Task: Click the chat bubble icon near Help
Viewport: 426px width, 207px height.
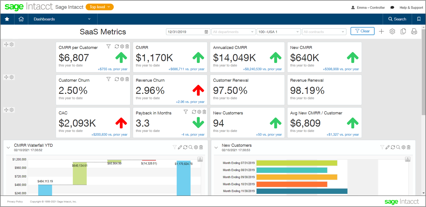Action: pos(392,7)
